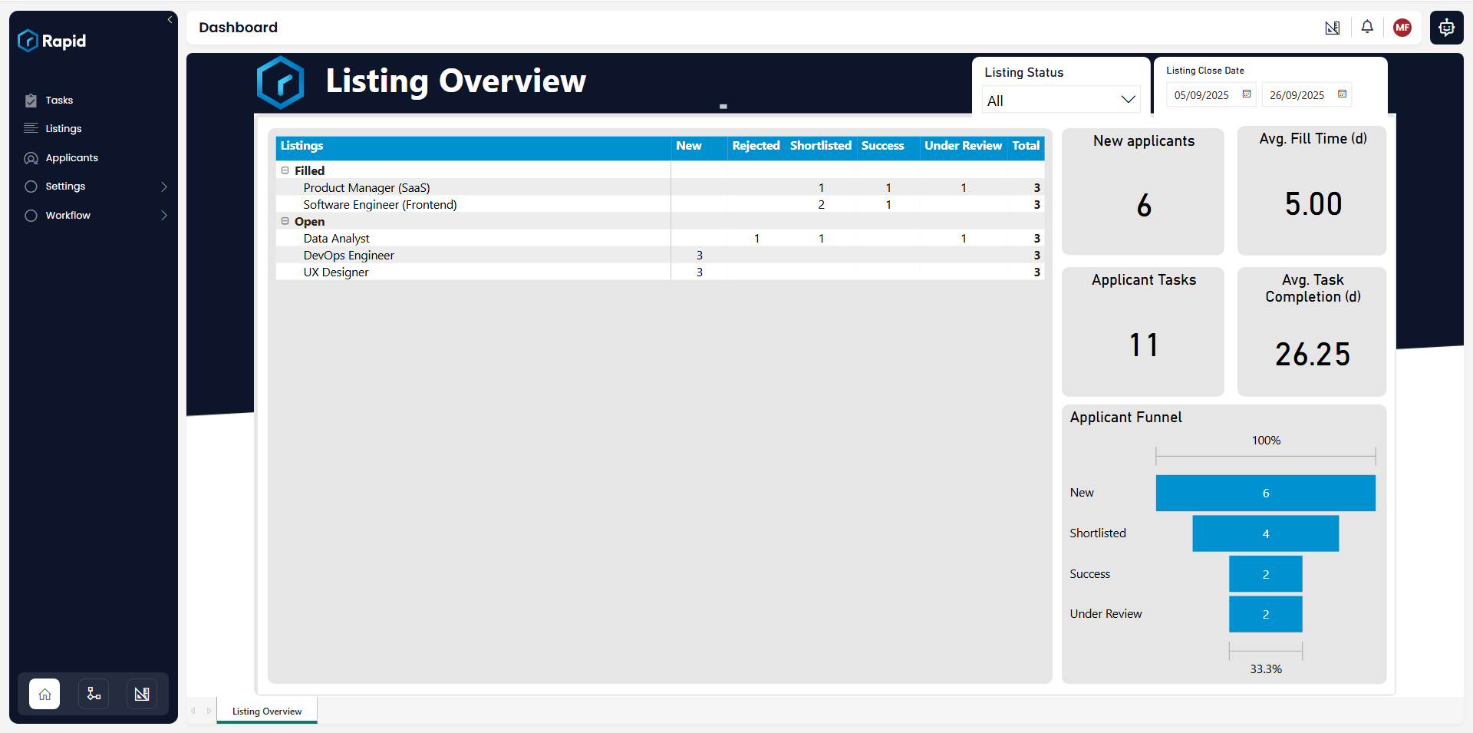Image resolution: width=1473 pixels, height=733 pixels.
Task: Click the Settings circle icon in sidebar
Action: 31,187
